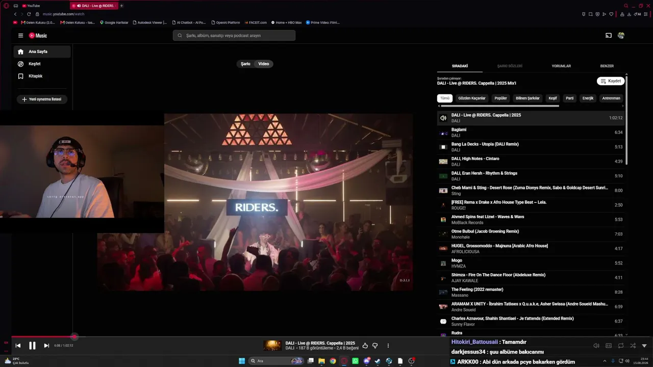
Task: Click the Baglami queue thumbnail
Action: point(443,133)
